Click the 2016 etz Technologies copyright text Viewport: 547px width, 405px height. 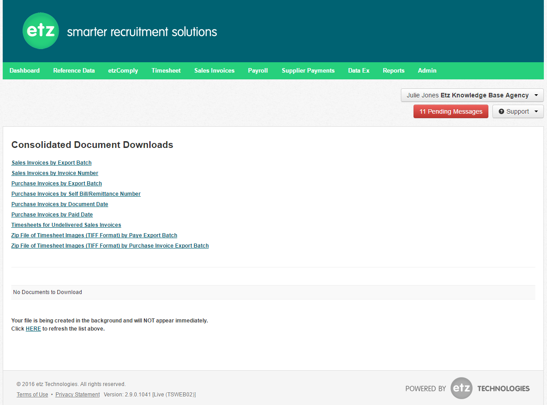[71, 384]
